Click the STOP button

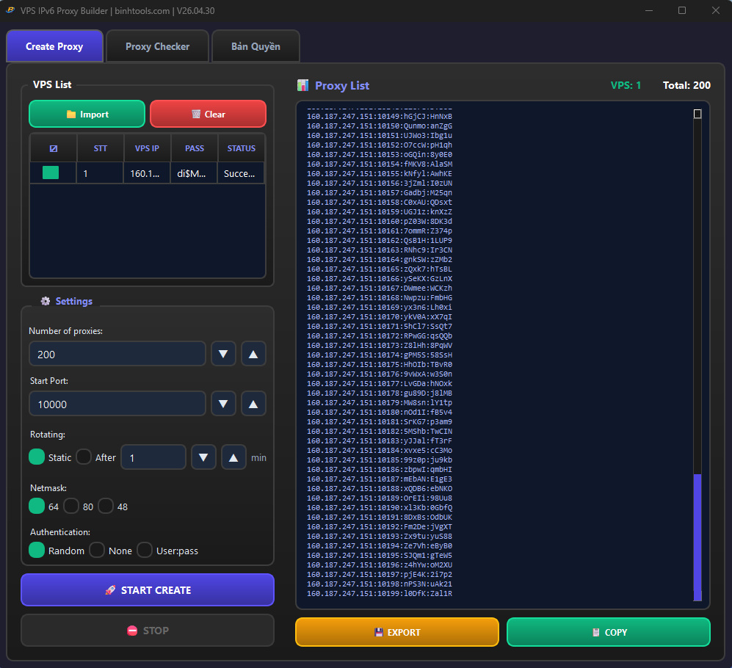(148, 630)
